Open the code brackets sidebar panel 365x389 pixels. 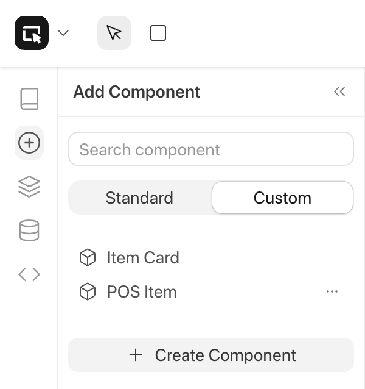tap(29, 274)
